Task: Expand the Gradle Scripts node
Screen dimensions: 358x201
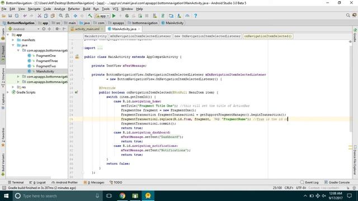Action: 8,92
